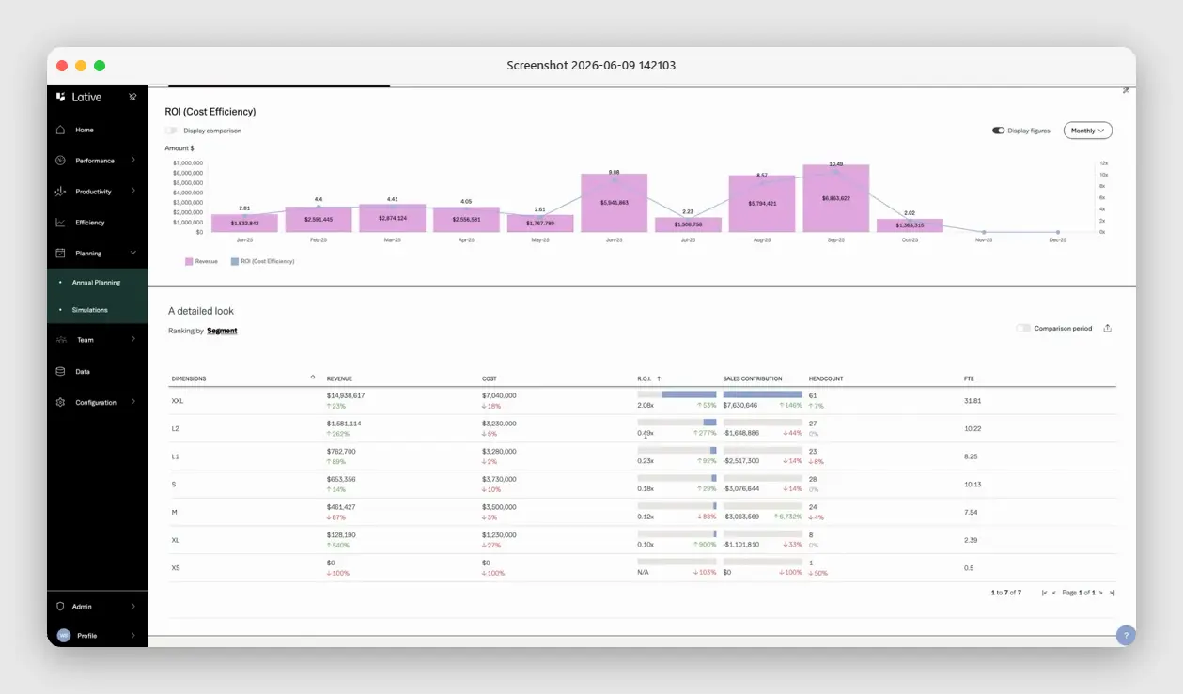Expand the Team submenu chevron
1183x694 pixels.
coord(132,340)
